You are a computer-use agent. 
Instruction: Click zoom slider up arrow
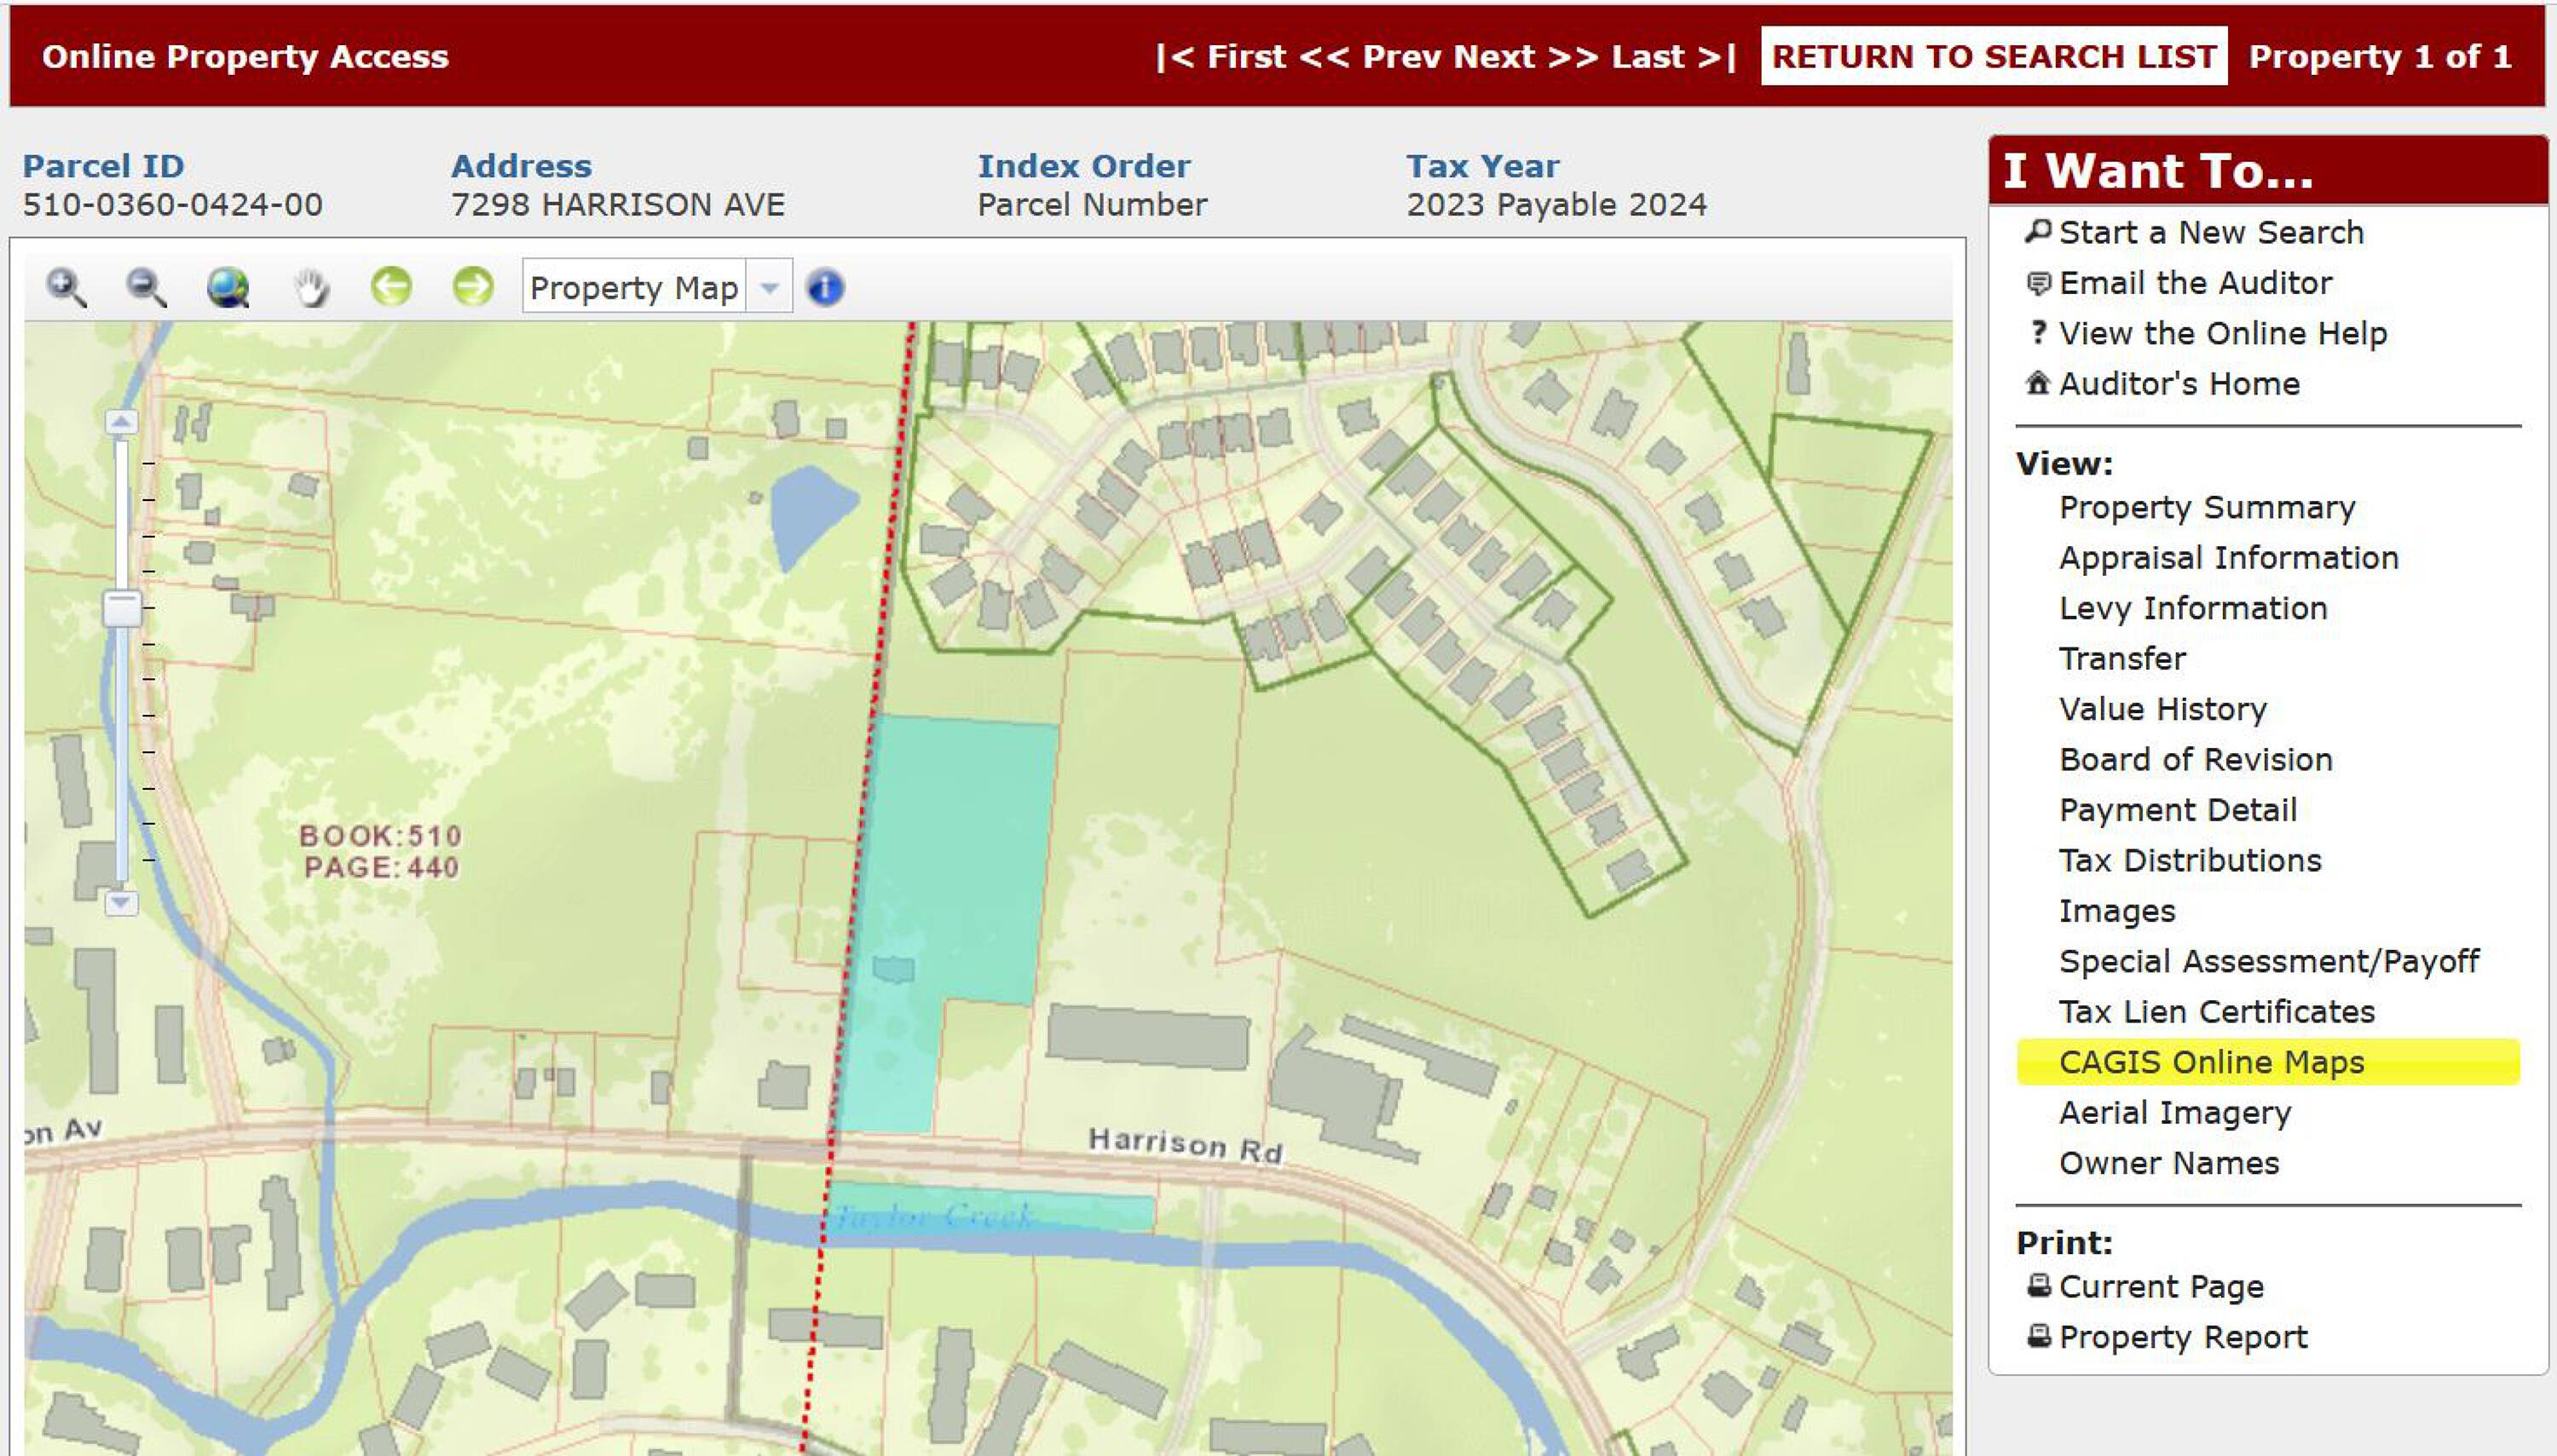[121, 422]
